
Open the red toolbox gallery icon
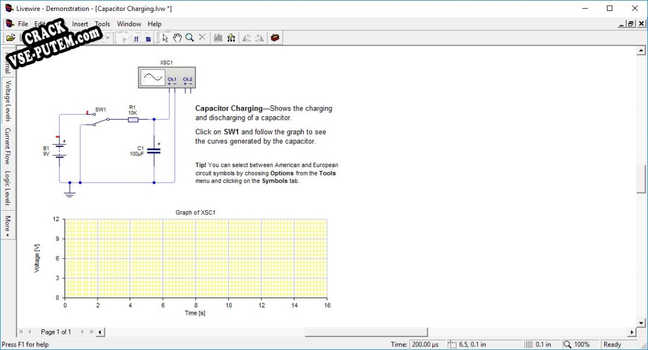[275, 38]
